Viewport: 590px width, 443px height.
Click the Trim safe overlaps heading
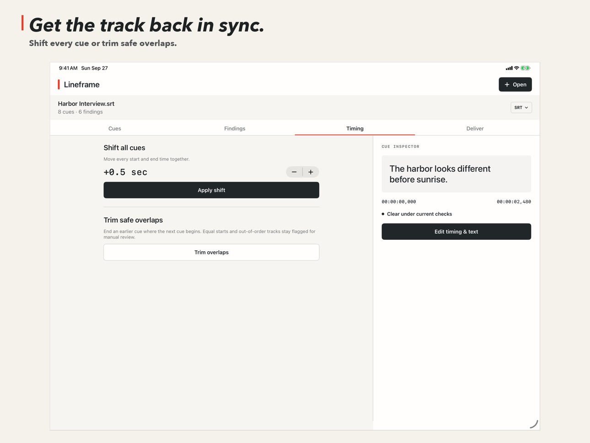click(133, 220)
